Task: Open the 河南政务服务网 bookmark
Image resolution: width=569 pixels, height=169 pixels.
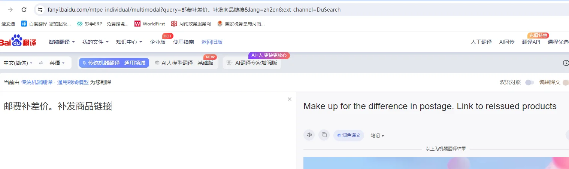Action: (191, 24)
